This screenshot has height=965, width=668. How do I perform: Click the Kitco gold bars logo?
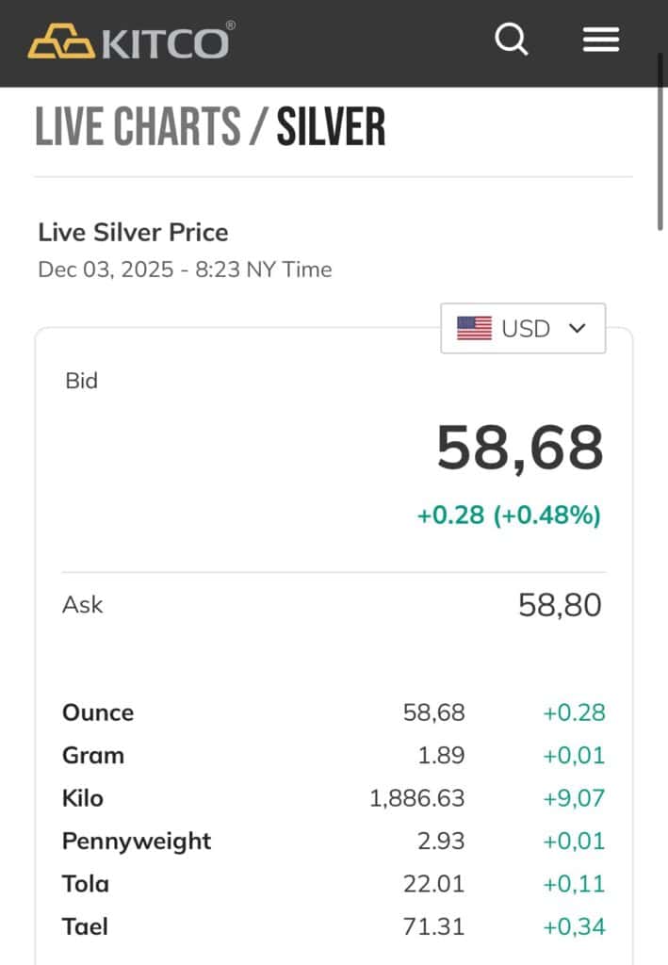point(61,42)
